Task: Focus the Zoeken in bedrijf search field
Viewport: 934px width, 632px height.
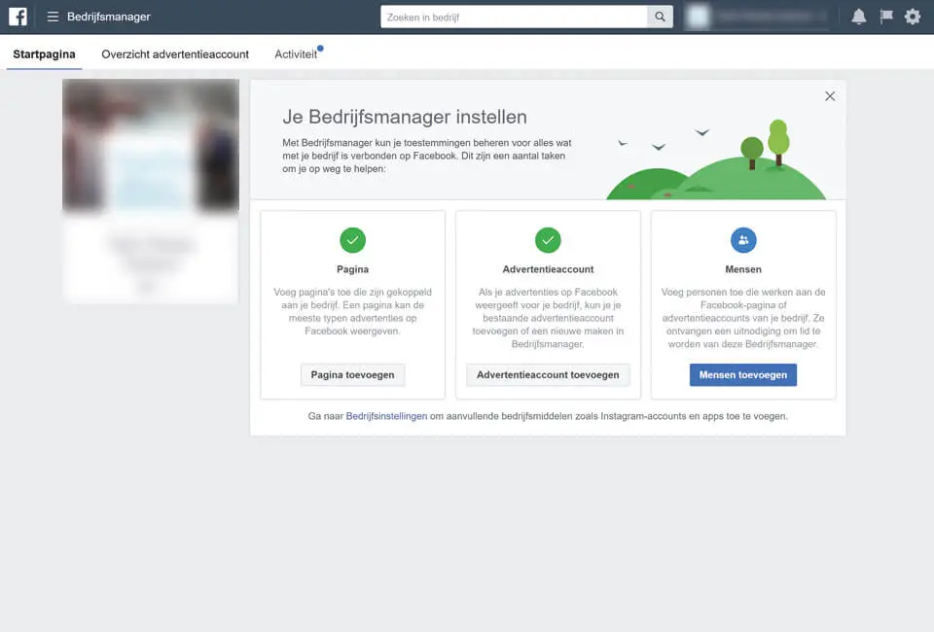Action: click(x=514, y=17)
